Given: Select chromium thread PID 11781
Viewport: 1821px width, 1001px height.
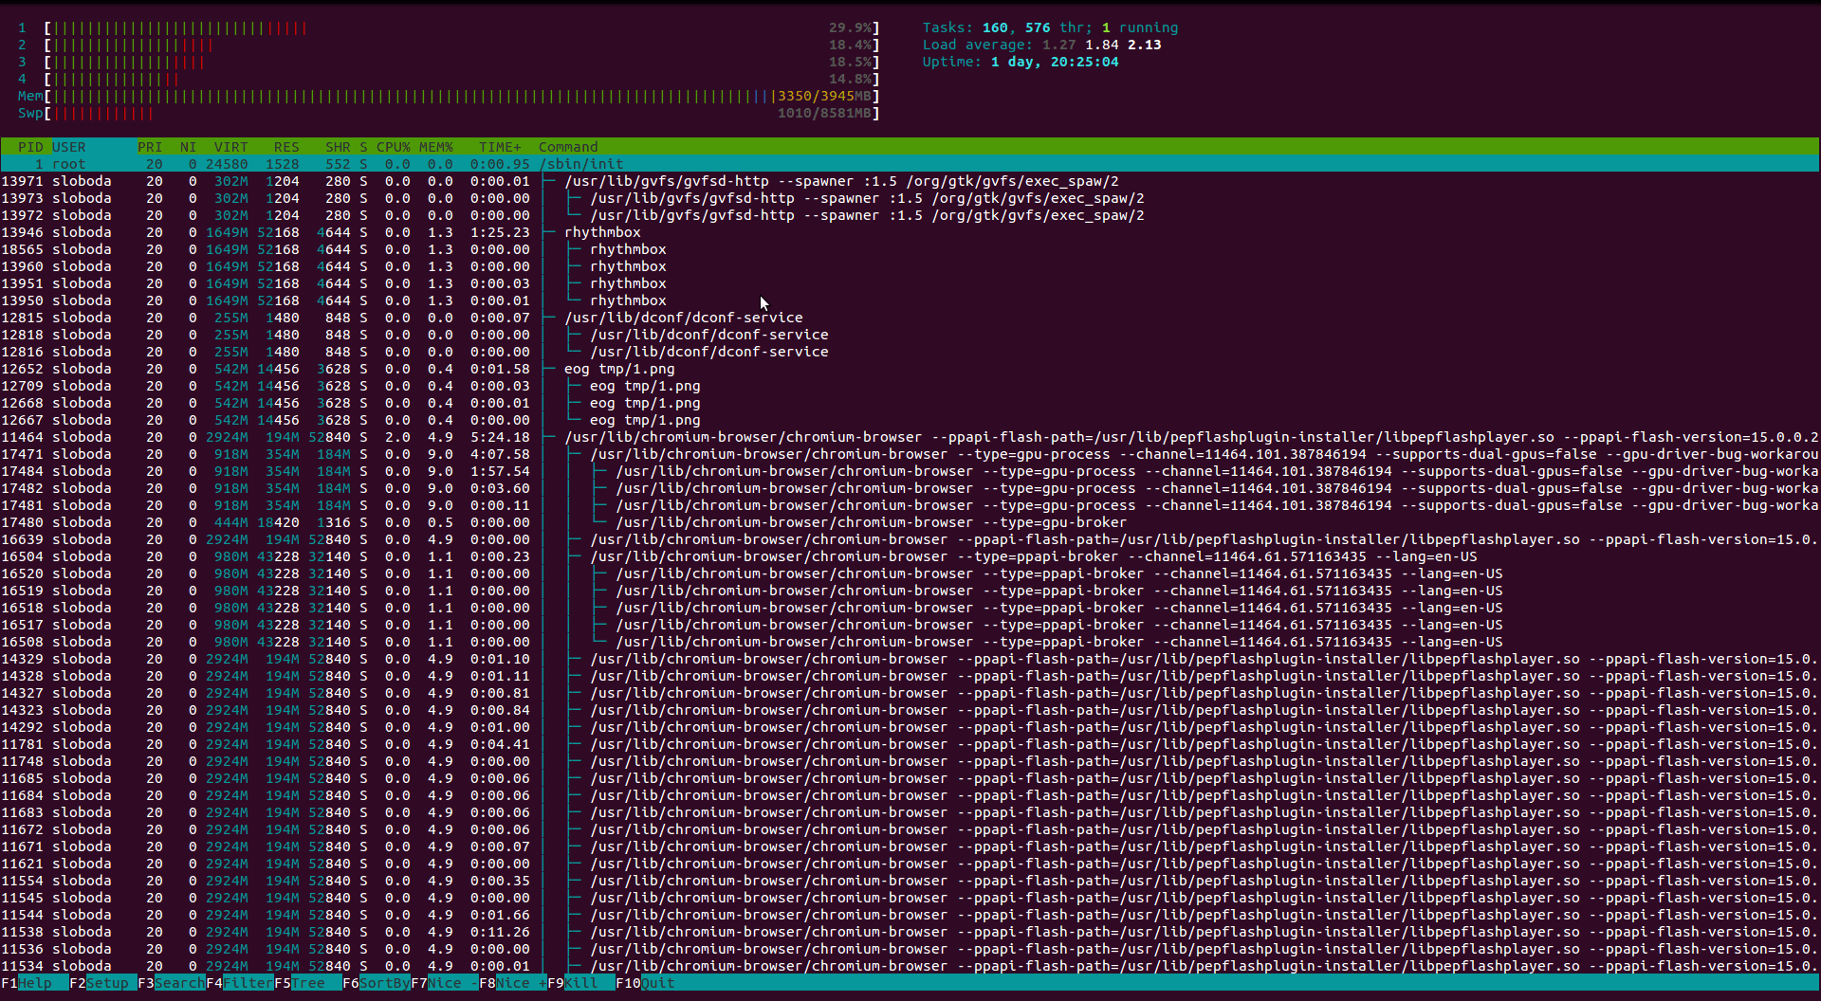Looking at the screenshot, I should click(910, 744).
